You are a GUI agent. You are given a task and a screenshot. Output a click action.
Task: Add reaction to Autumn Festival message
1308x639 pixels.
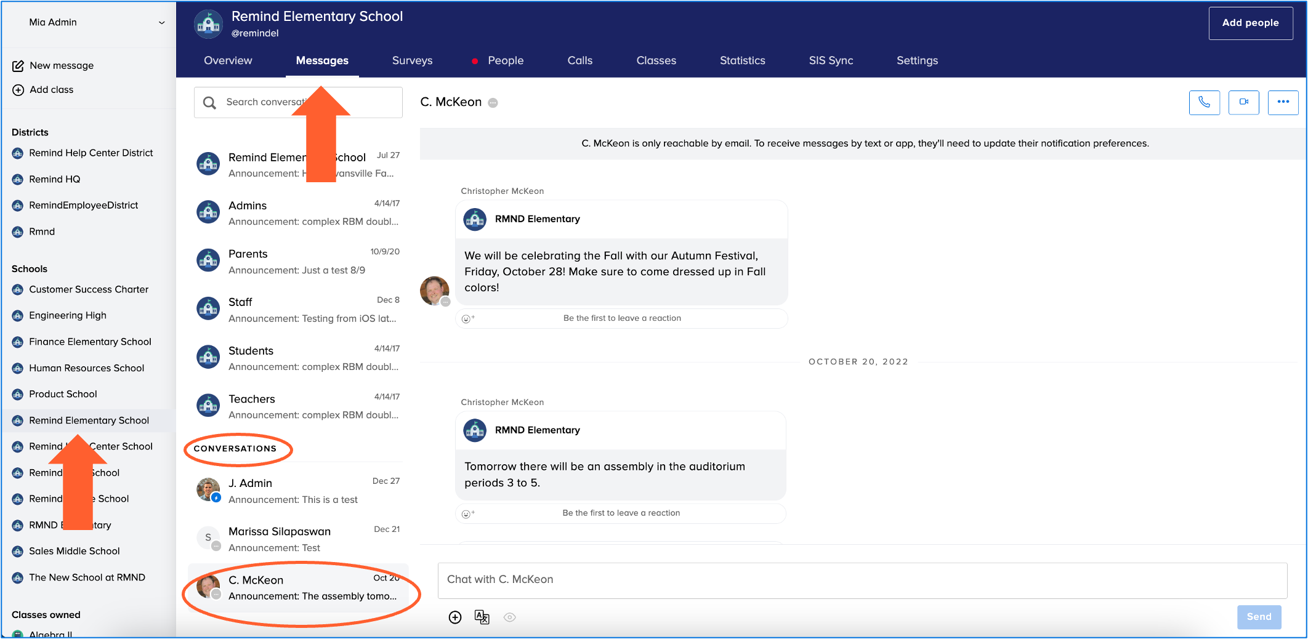(x=468, y=318)
